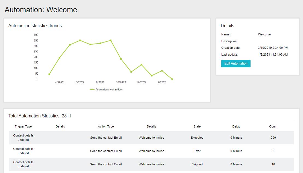Click the State column header

pos(197,127)
